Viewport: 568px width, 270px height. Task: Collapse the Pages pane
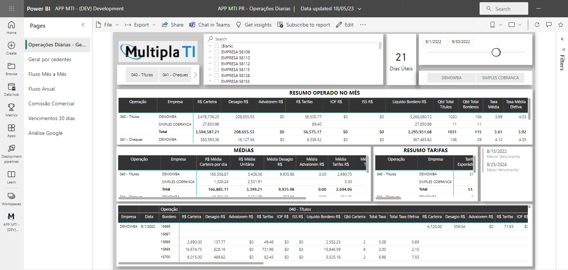tap(83, 25)
